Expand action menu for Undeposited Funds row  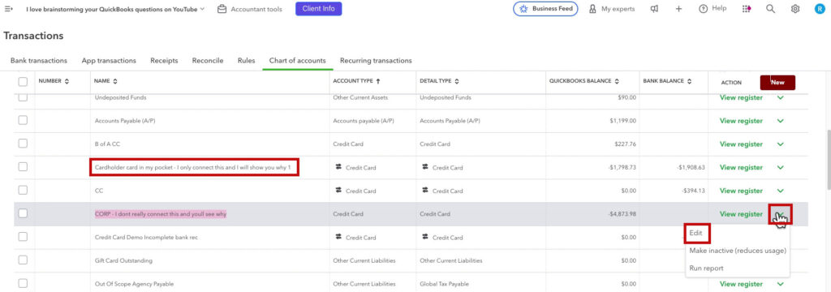(x=780, y=97)
